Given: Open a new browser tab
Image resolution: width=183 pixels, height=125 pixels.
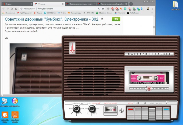Looking at the screenshot, I should pyautogui.click(x=131, y=4).
